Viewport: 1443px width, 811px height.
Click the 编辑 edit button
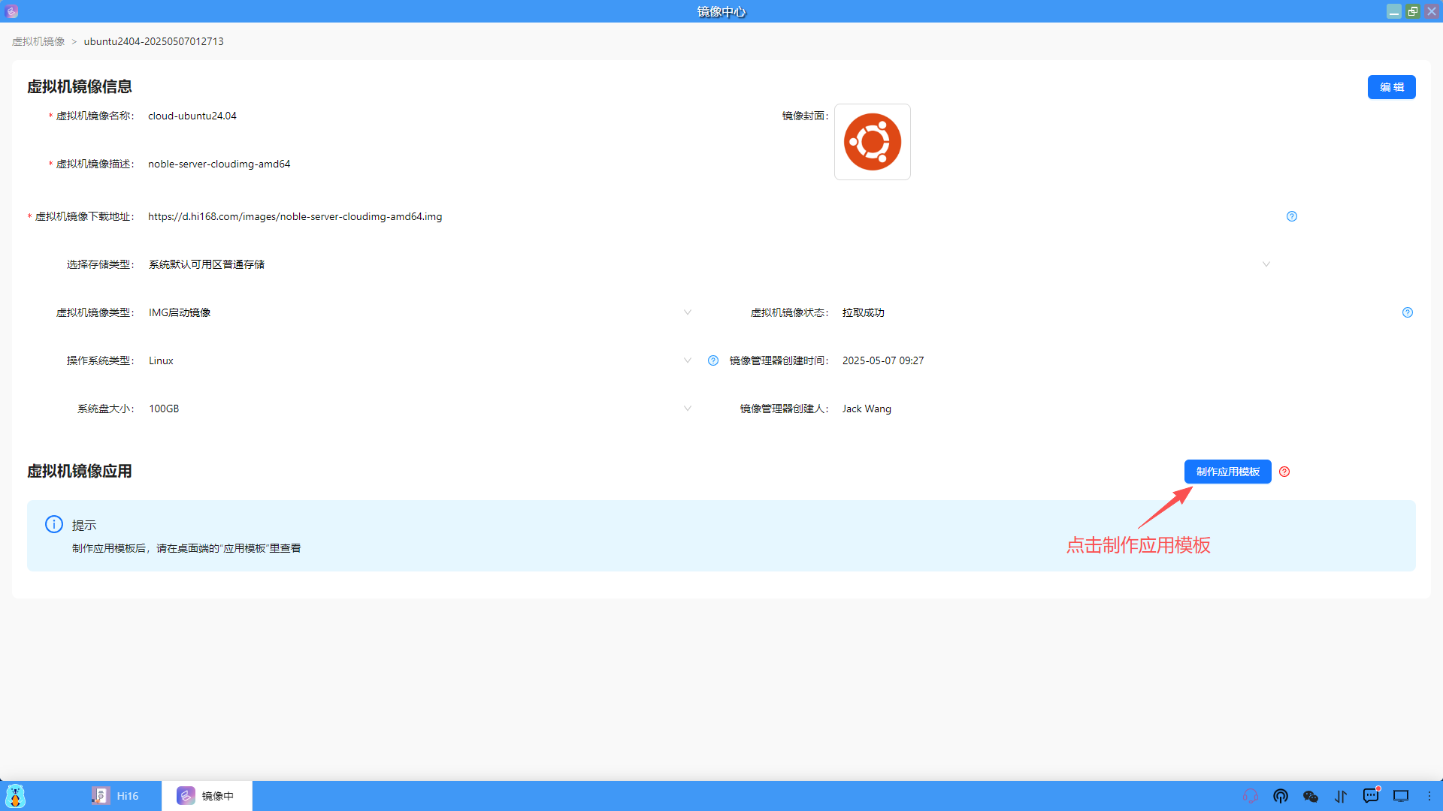pyautogui.click(x=1391, y=87)
